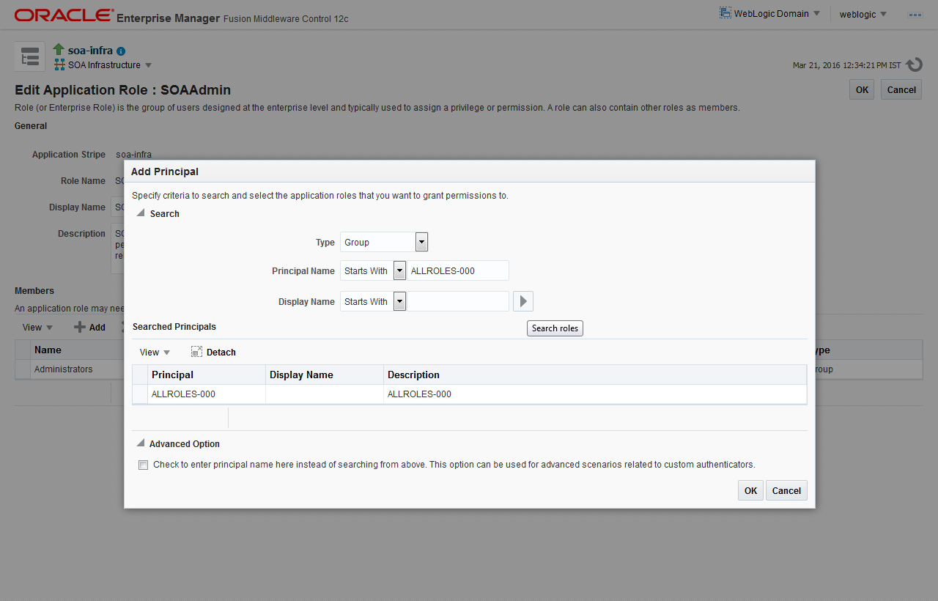The image size is (938, 601).
Task: Click the search arrow button beside Display Name
Action: pyautogui.click(x=522, y=301)
